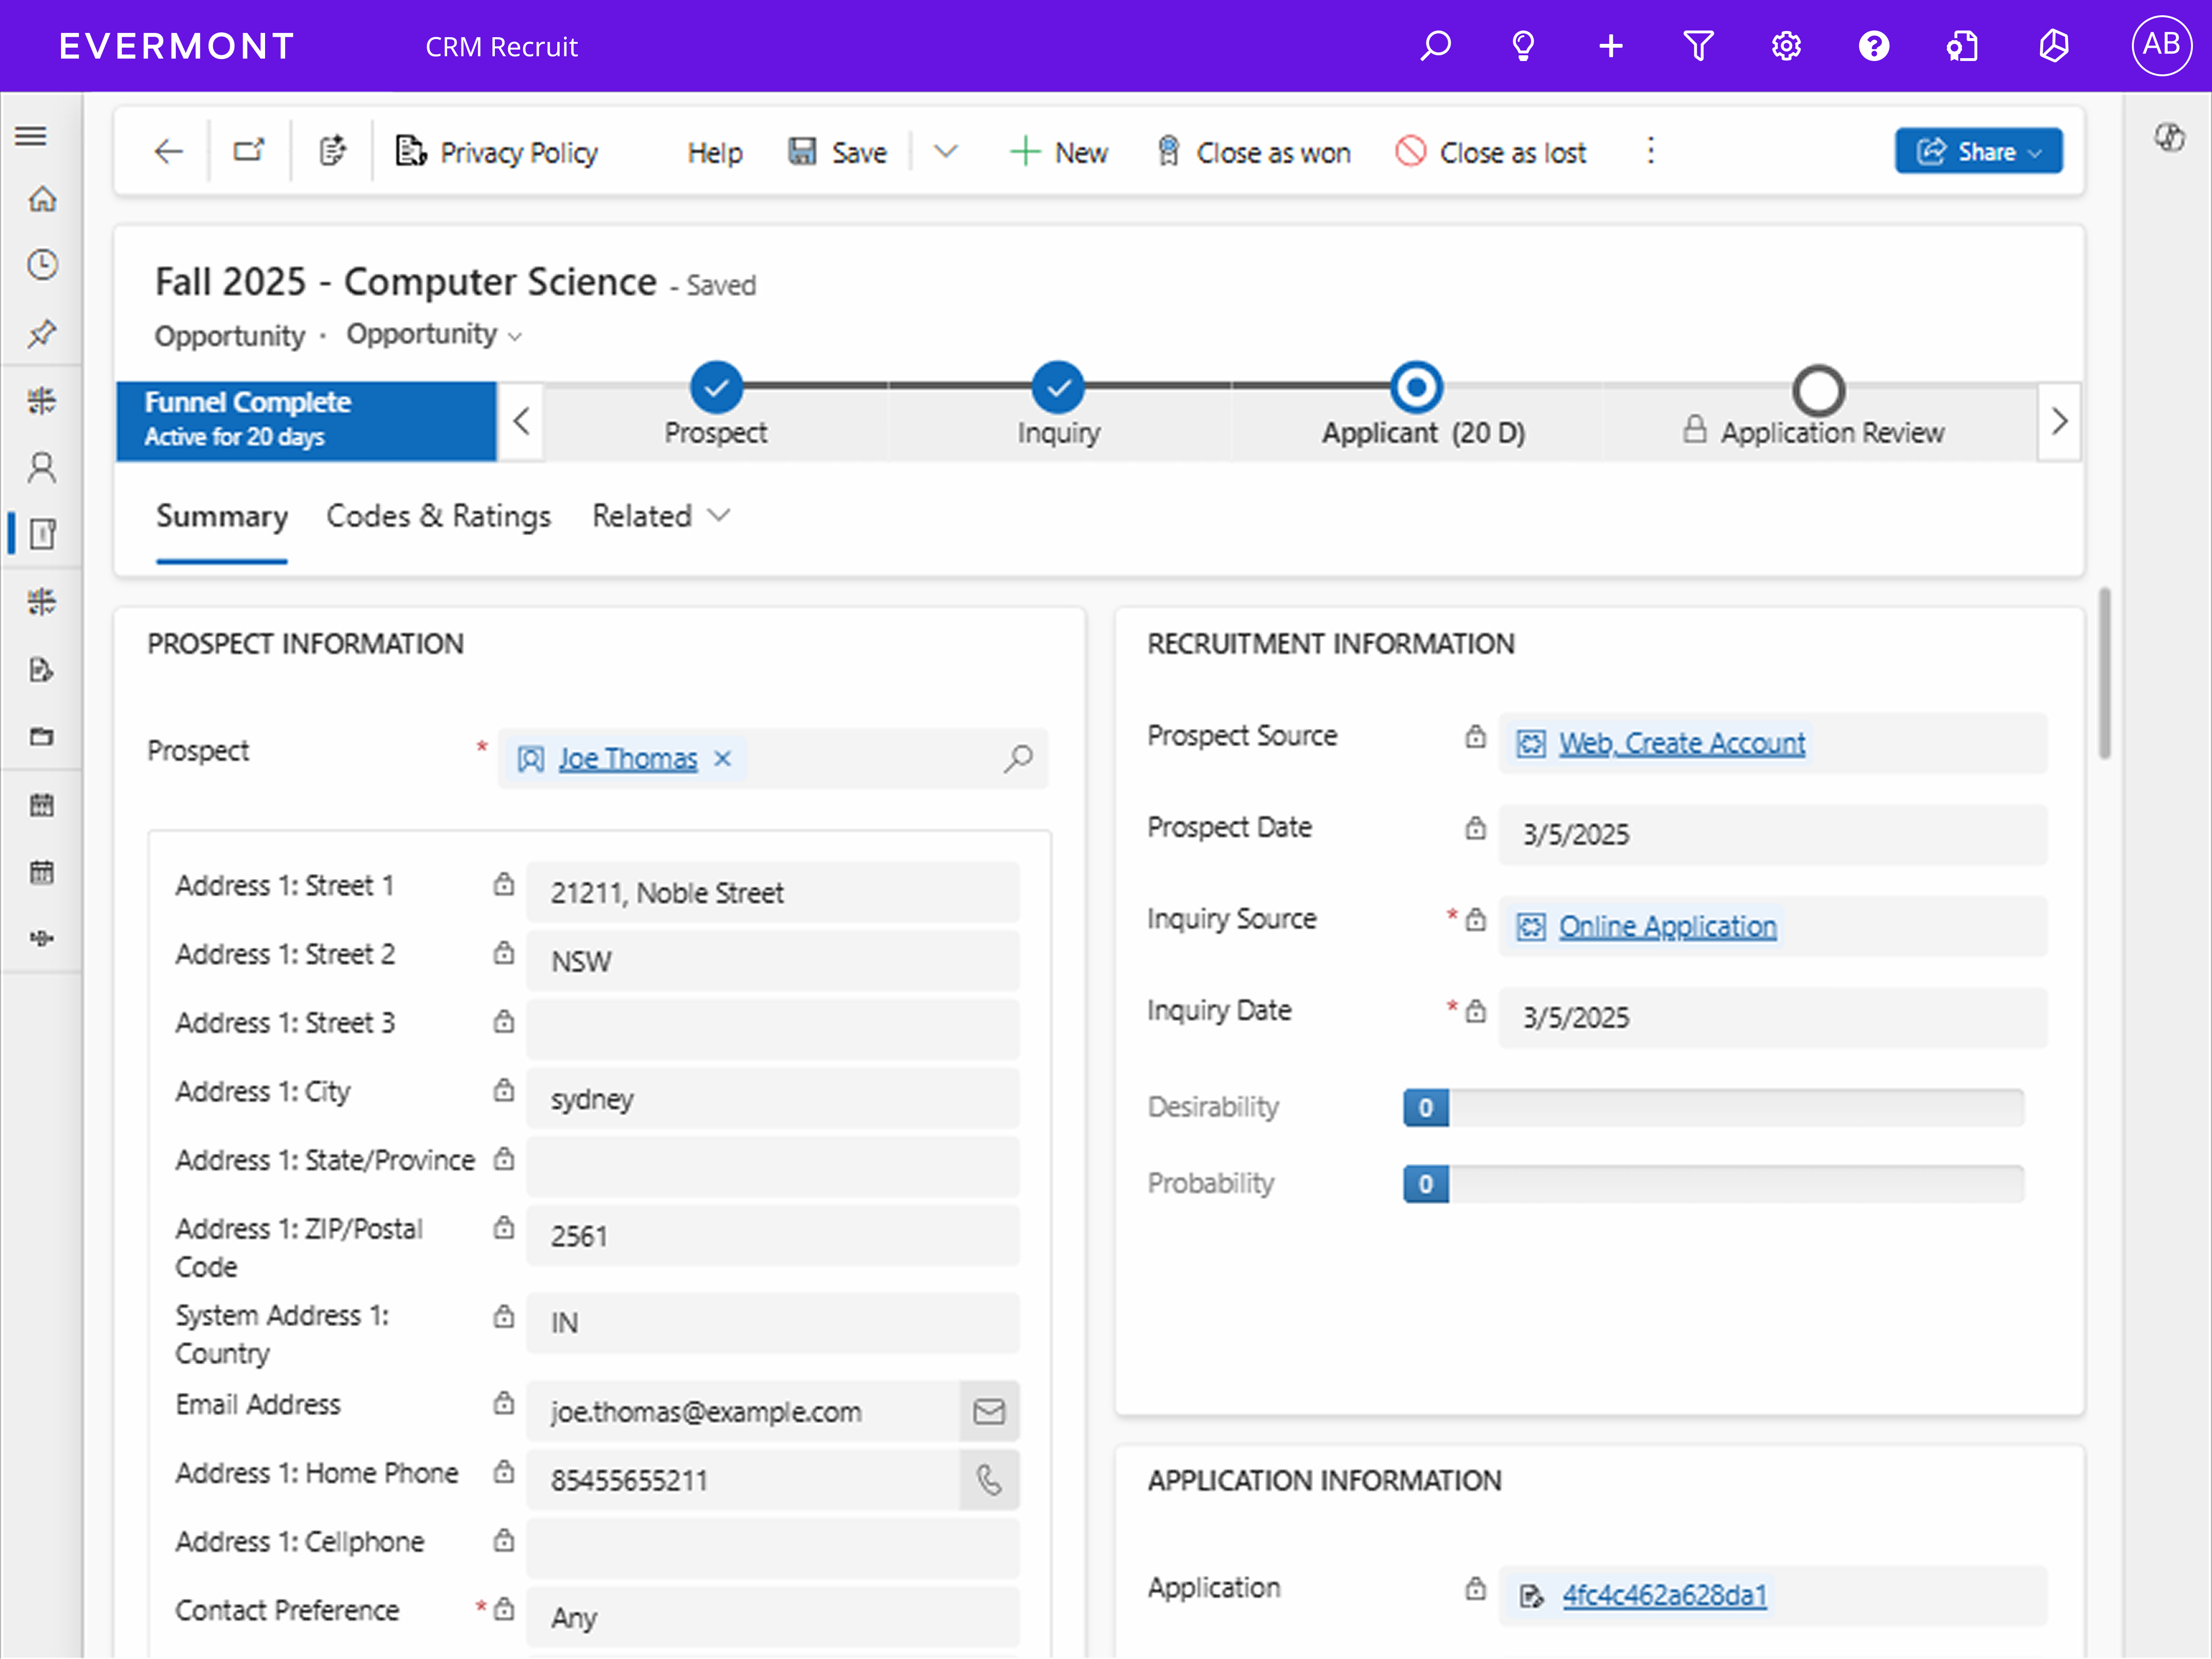The height and width of the screenshot is (1659, 2212).
Task: Expand the Save options dropdown arrow
Action: [945, 151]
